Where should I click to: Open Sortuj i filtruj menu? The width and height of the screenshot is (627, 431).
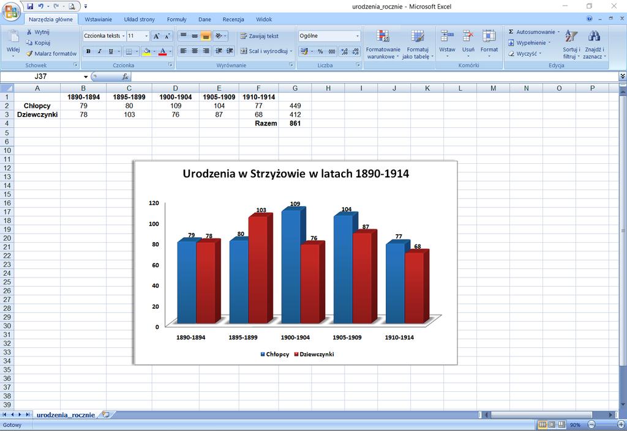(x=571, y=44)
